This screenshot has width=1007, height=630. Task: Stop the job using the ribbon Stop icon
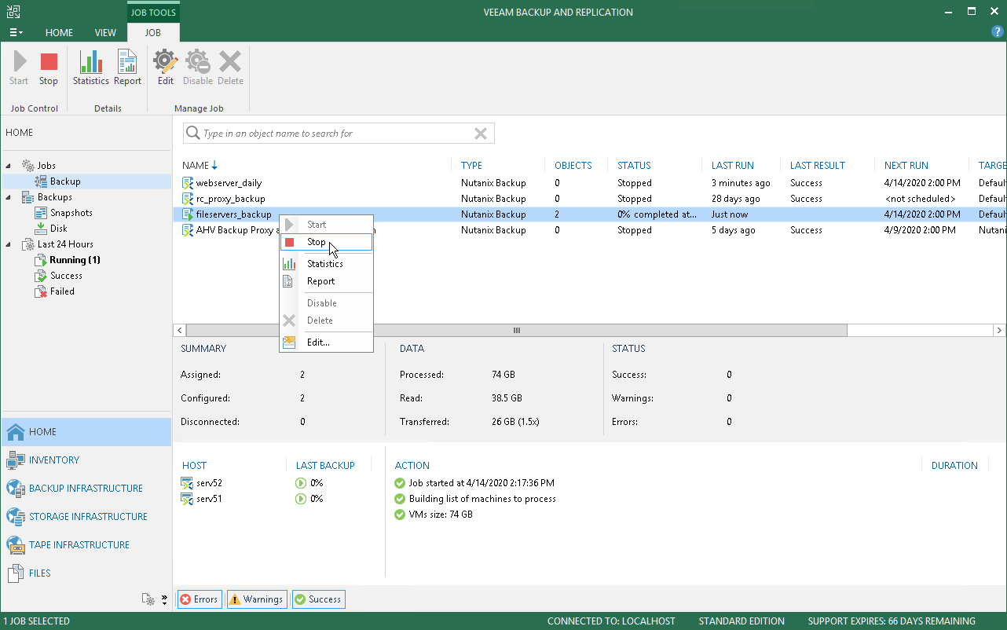coord(49,62)
